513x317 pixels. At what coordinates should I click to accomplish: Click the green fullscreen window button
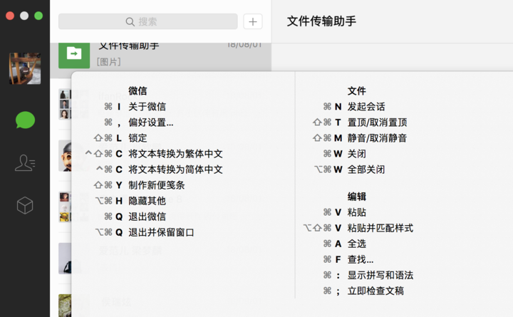point(38,16)
